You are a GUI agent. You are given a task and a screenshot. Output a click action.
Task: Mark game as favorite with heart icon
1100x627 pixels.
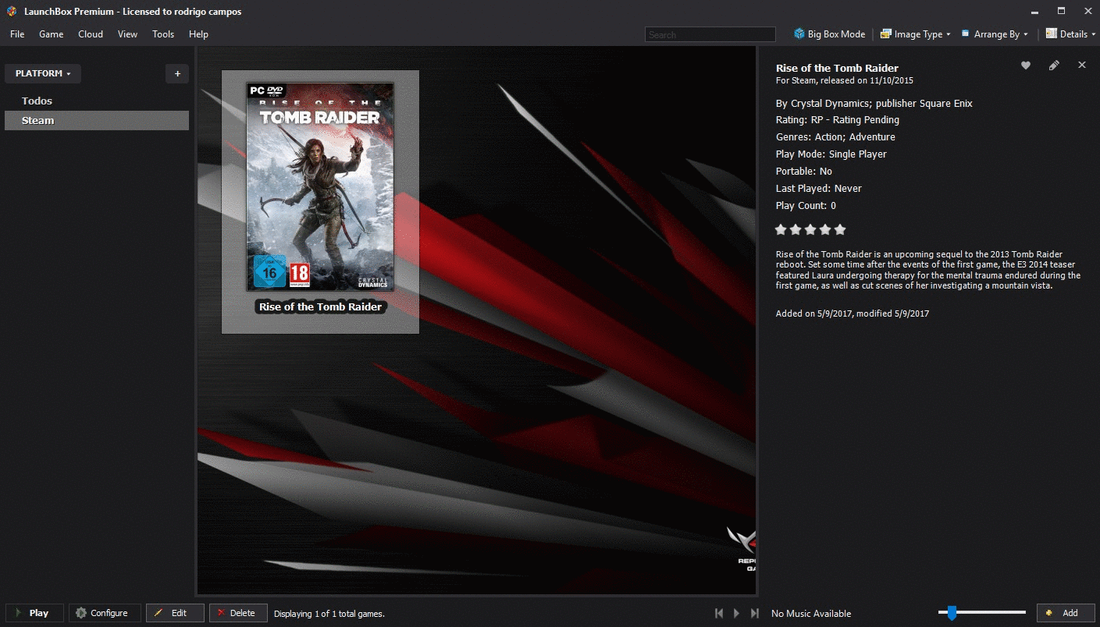coord(1026,66)
